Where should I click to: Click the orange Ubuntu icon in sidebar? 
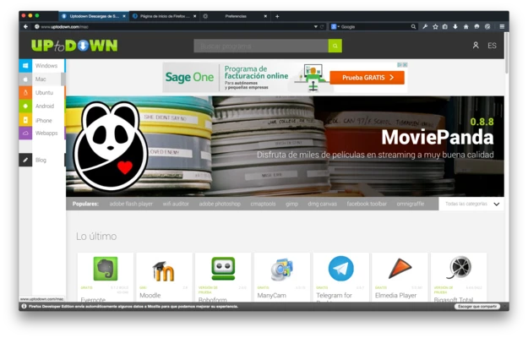25,93
